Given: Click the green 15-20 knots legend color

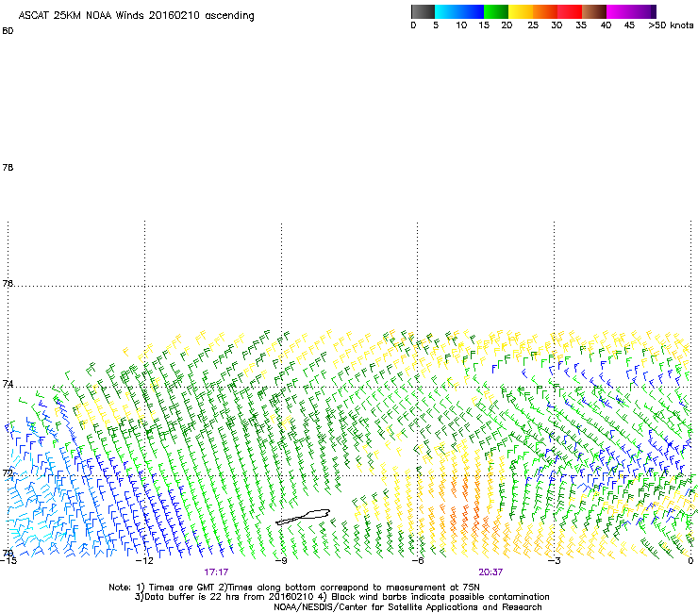Looking at the screenshot, I should 496,11.
